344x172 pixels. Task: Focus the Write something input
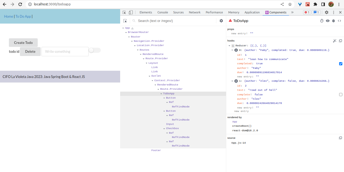pos(65,51)
